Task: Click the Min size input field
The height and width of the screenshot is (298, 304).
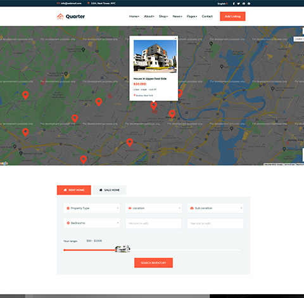Action: [x=153, y=223]
